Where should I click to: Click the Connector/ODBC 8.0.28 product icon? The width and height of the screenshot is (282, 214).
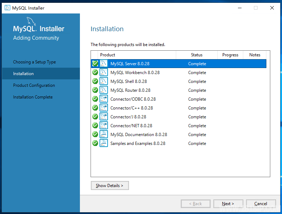[x=104, y=99]
